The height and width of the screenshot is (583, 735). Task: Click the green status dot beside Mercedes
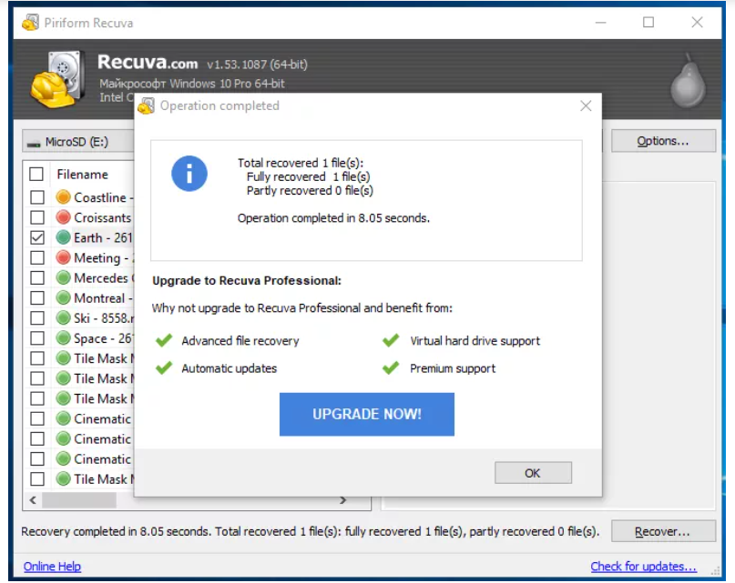[63, 277]
